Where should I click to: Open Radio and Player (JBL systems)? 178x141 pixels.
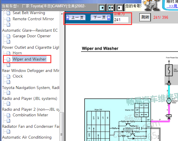tap(30, 99)
